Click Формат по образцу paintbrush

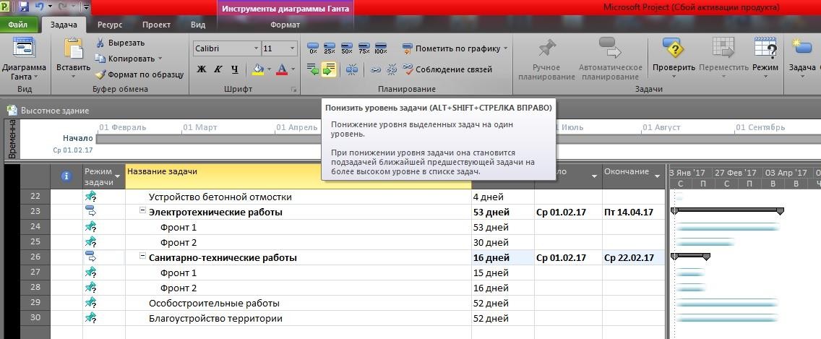(x=139, y=74)
